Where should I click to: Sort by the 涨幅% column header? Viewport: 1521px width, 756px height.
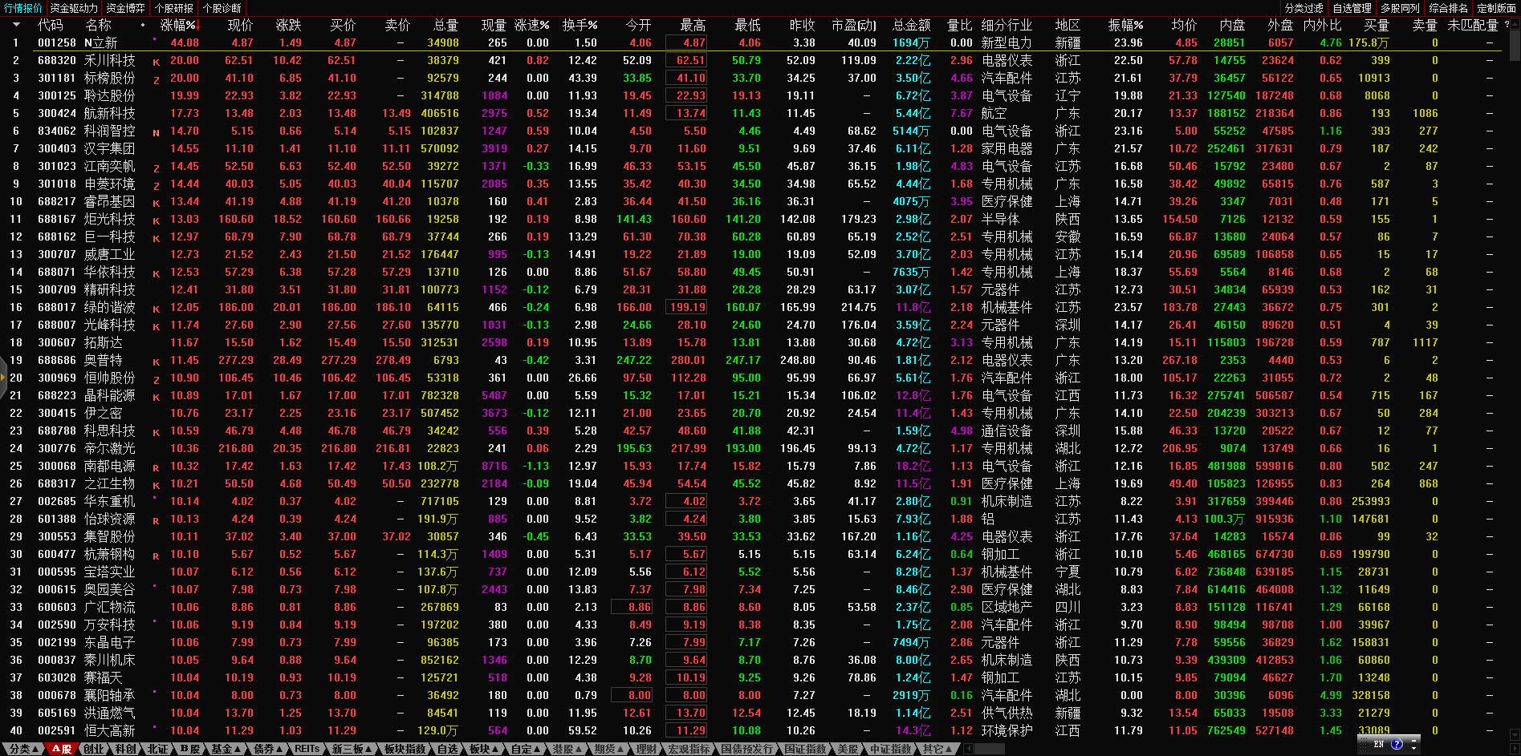coord(178,25)
